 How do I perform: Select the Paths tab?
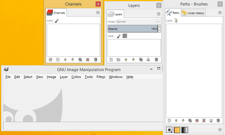click(173, 13)
